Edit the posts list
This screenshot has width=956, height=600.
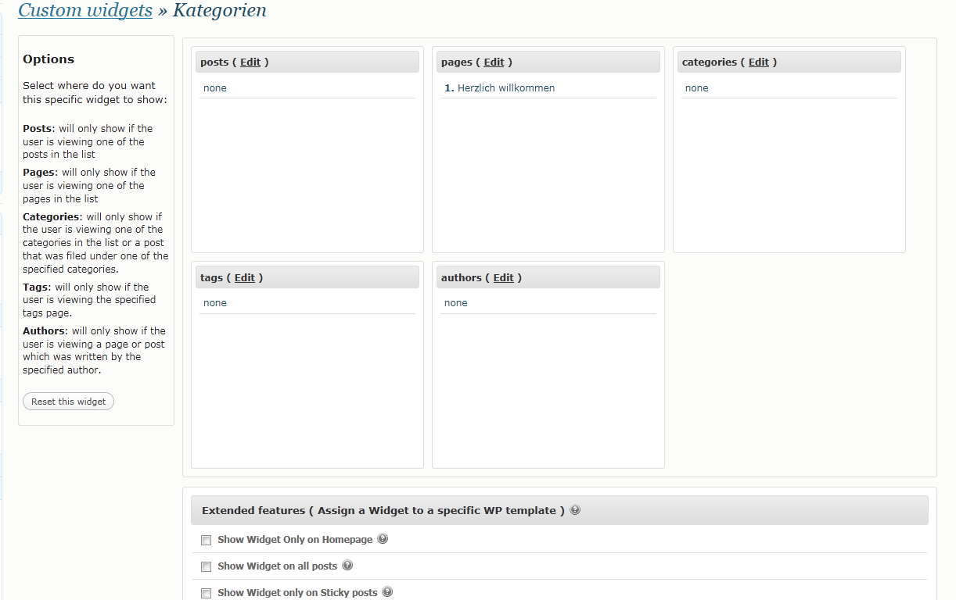tap(250, 62)
